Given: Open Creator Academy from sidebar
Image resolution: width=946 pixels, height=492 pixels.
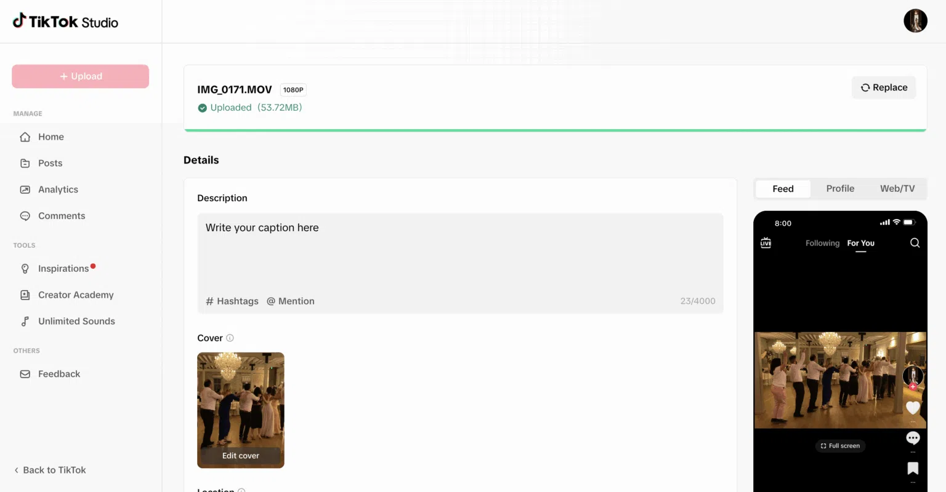Looking at the screenshot, I should click(x=75, y=295).
